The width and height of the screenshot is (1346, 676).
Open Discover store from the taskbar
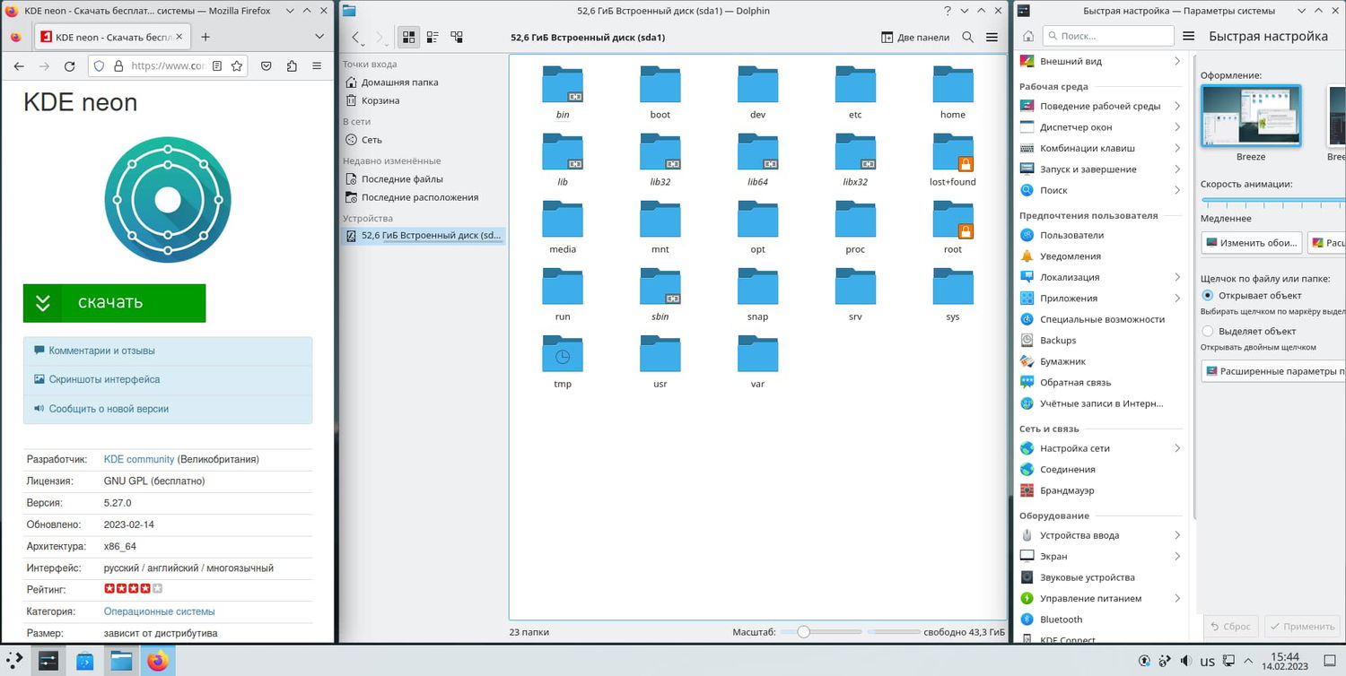85,661
